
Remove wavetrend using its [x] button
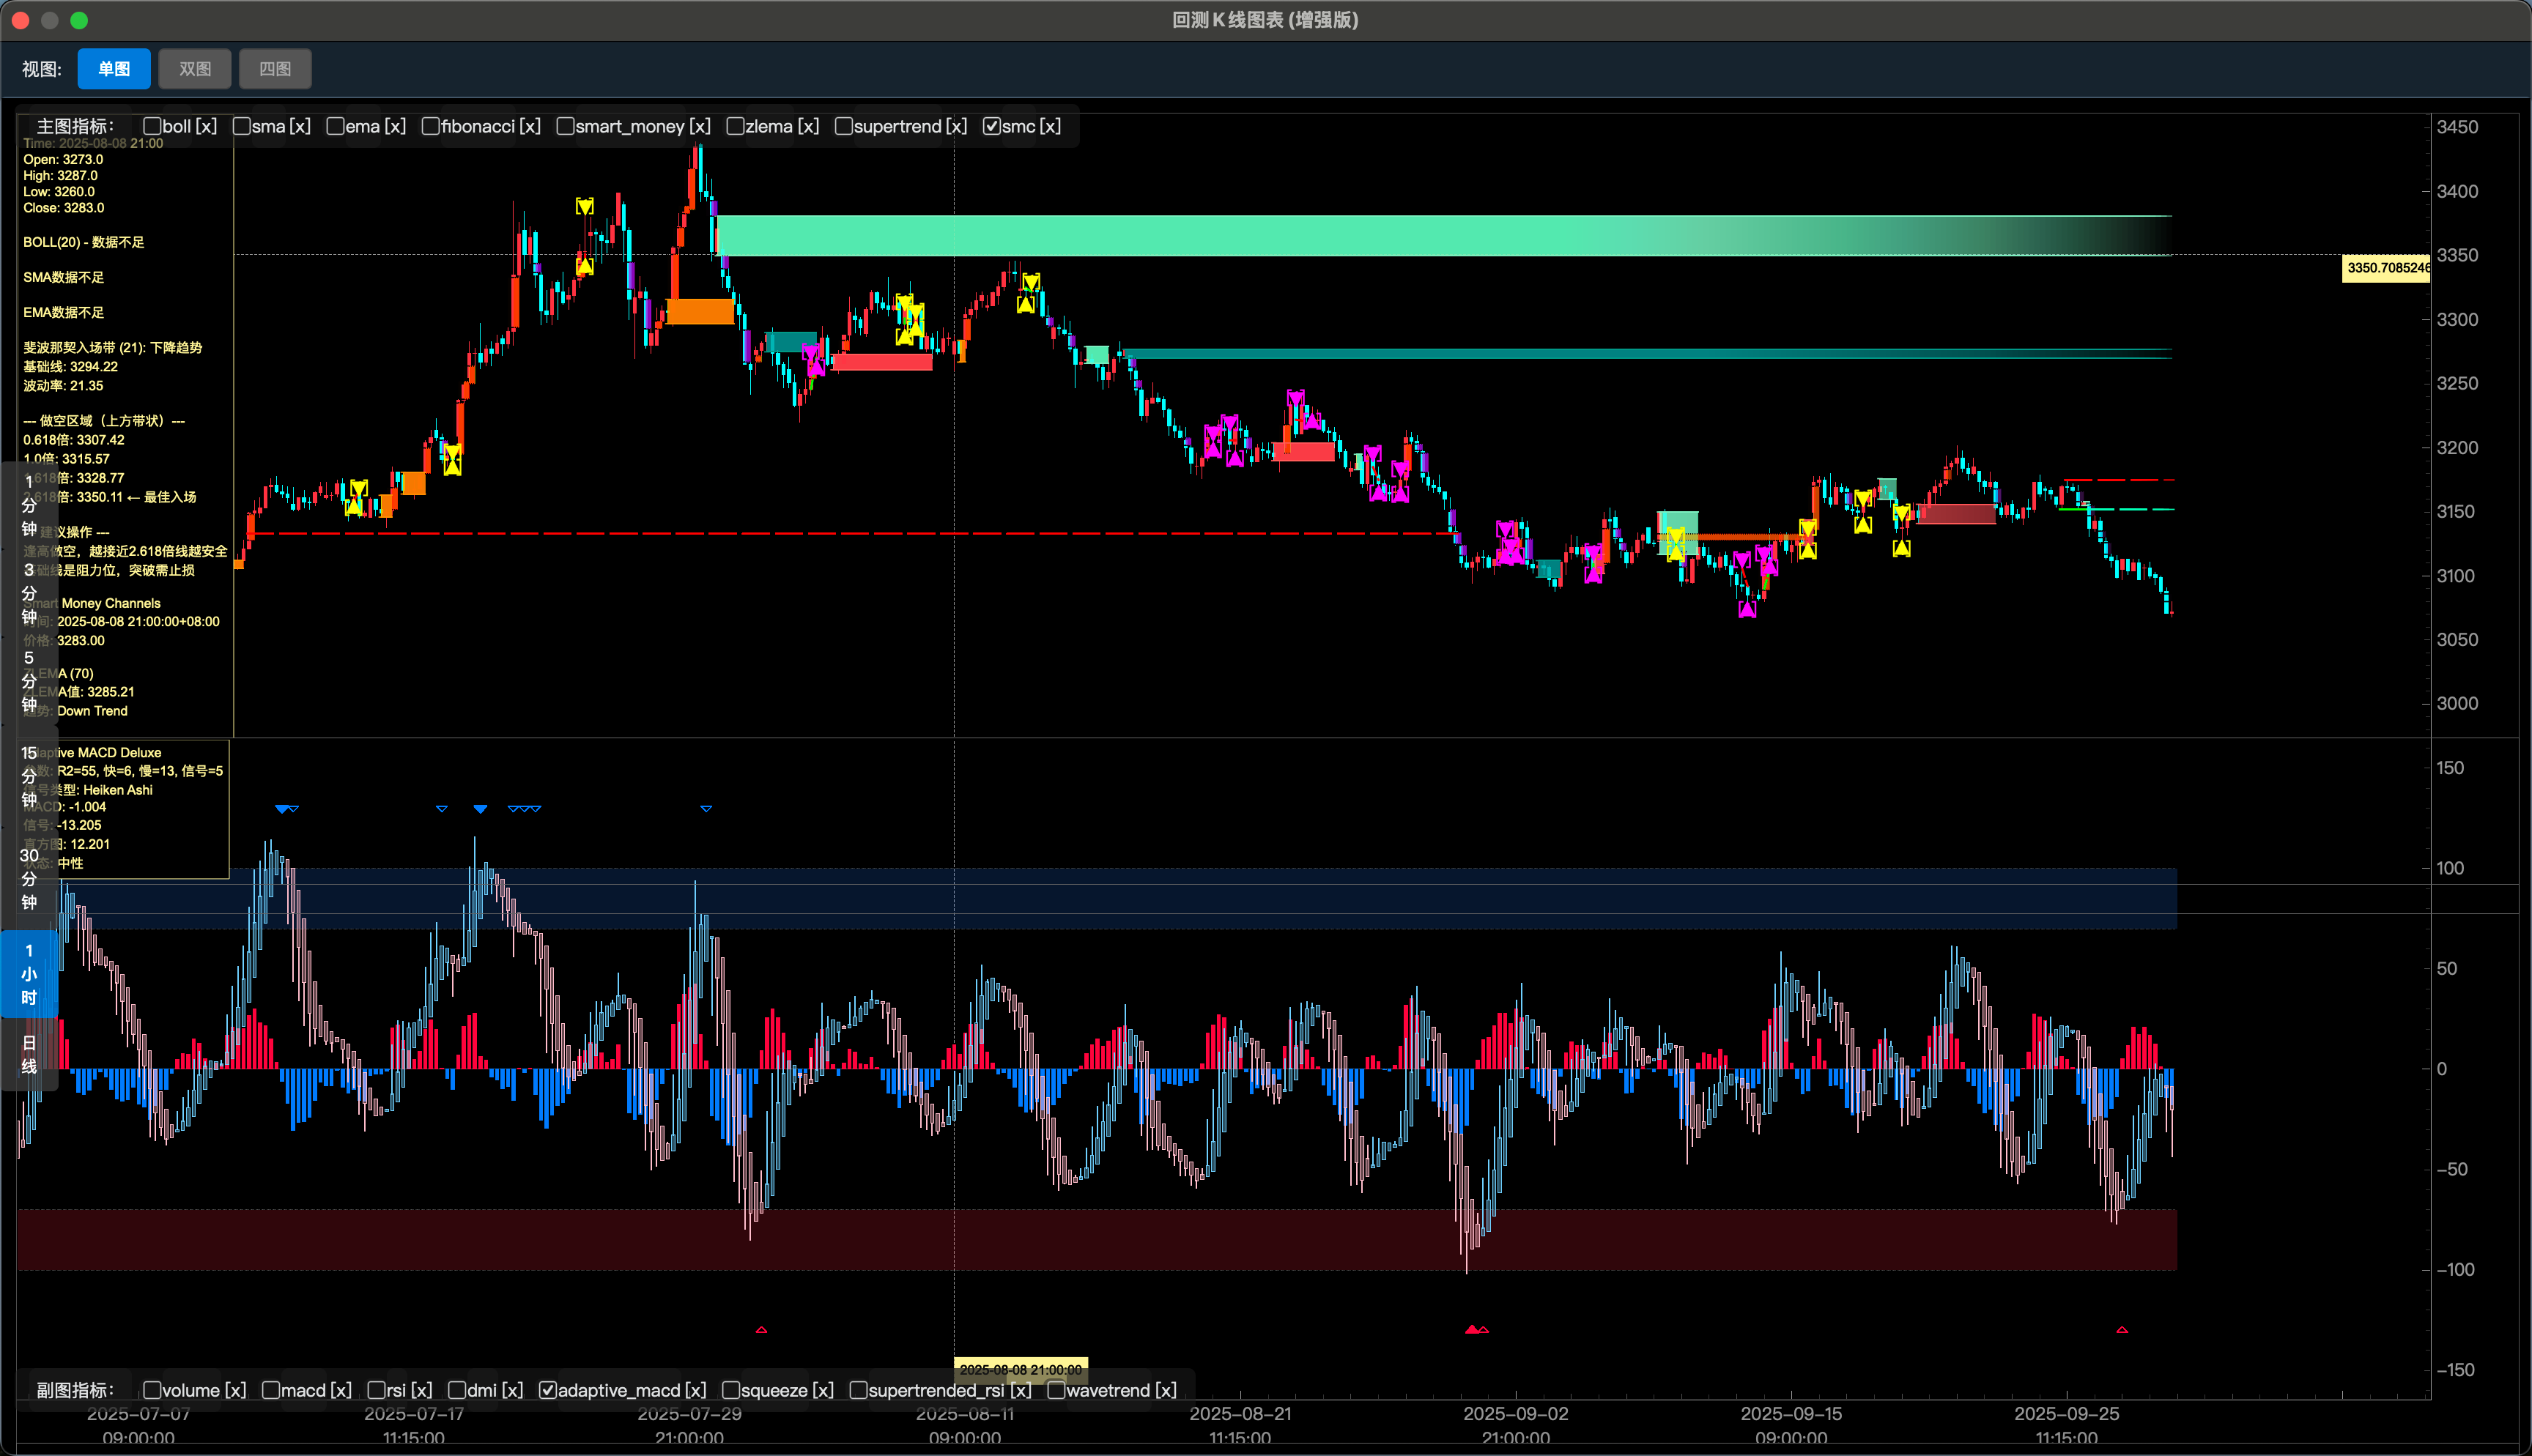pyautogui.click(x=1166, y=1390)
